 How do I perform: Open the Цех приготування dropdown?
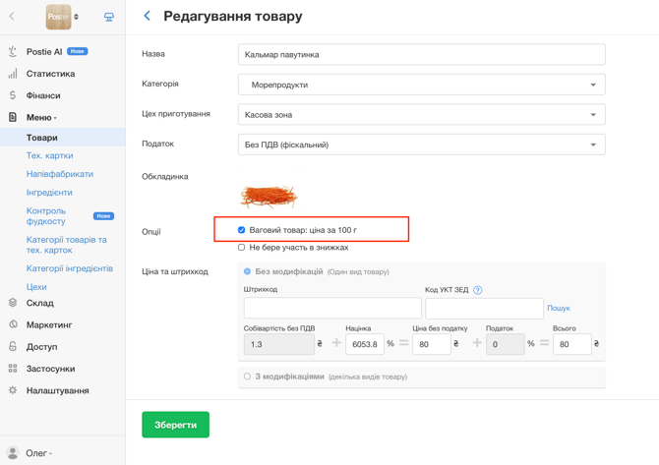click(422, 115)
